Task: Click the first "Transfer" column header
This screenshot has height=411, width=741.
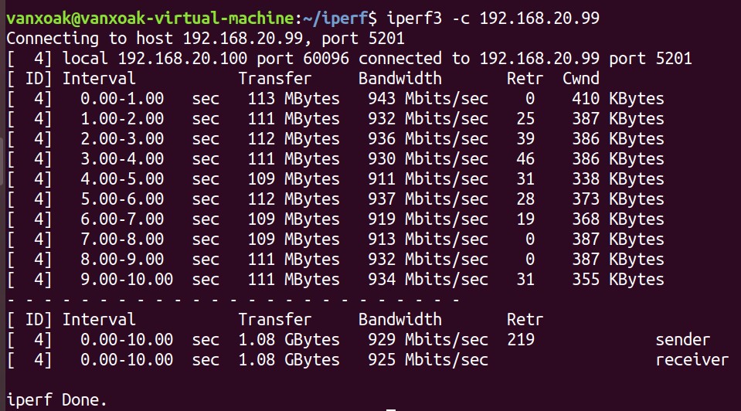Action: pos(274,78)
